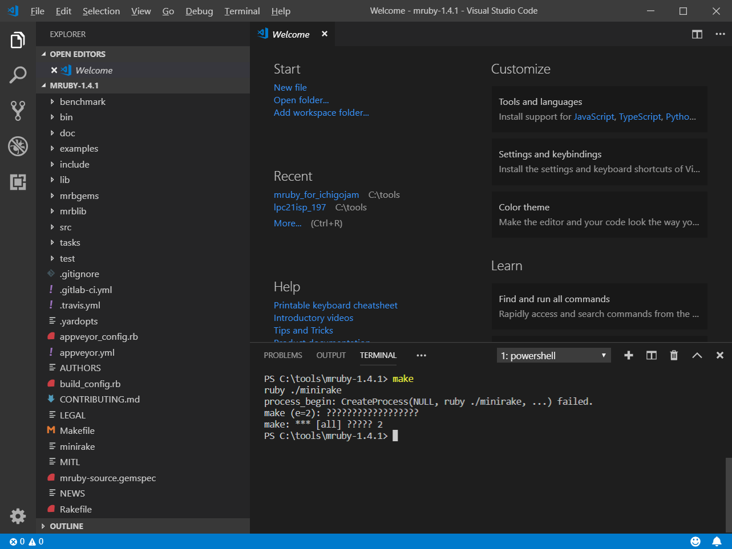
Task: Click the Open folder... link
Action: pyautogui.click(x=301, y=100)
